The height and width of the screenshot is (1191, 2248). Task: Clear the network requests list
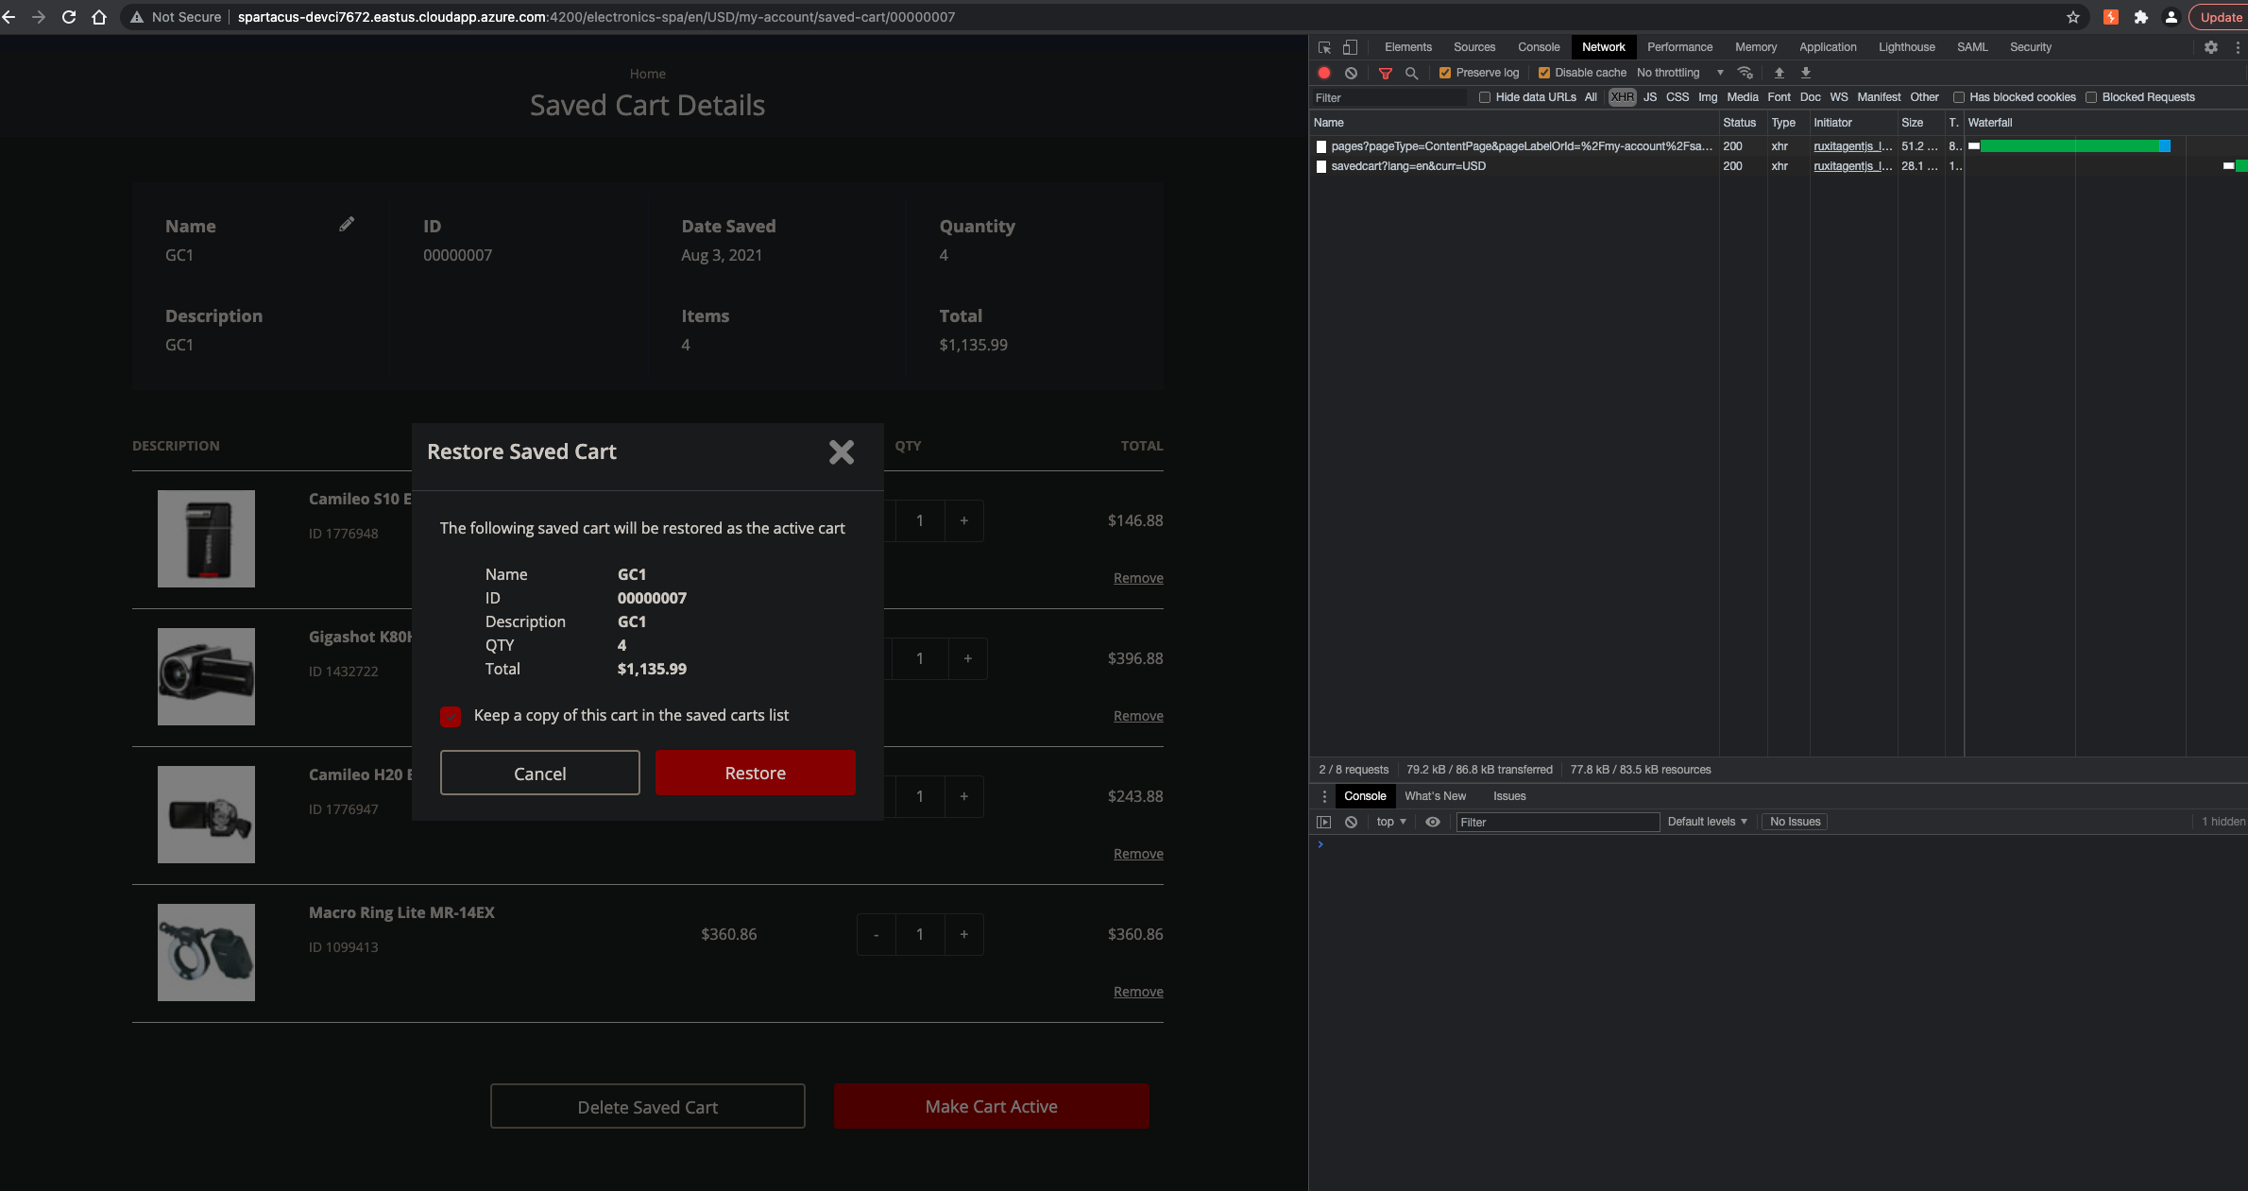[1351, 73]
